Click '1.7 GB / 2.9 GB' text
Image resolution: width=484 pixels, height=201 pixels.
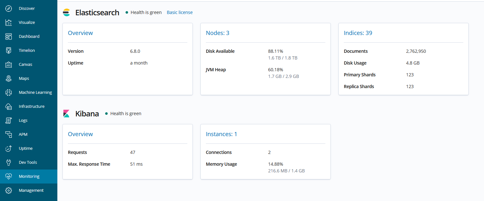pos(284,76)
